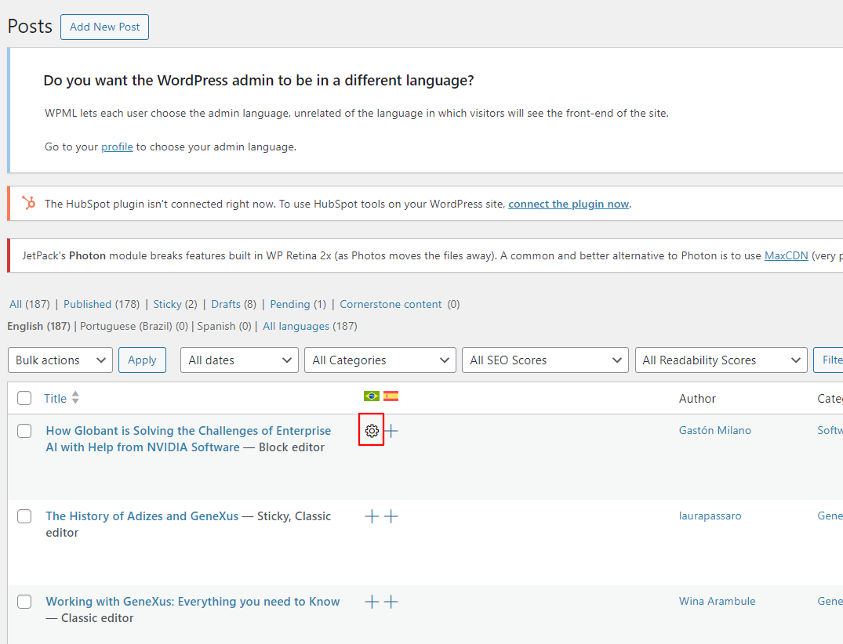Select the History of Adizes post checkbox
The height and width of the screenshot is (644, 843).
click(24, 516)
